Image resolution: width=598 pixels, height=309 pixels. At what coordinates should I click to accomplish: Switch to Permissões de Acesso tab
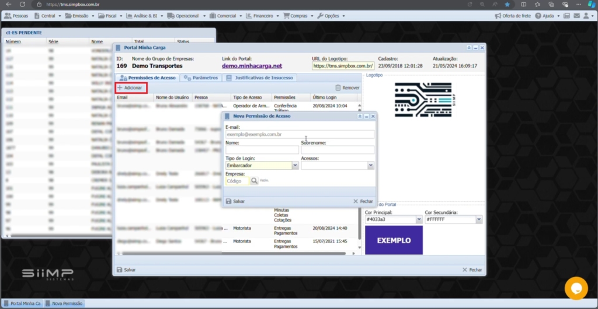pyautogui.click(x=148, y=78)
